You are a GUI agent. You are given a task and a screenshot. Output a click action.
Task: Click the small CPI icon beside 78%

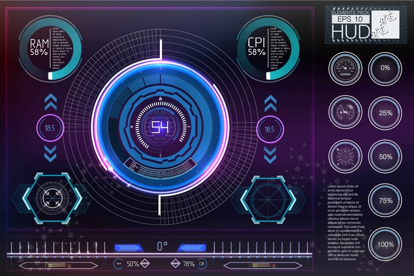202,264
